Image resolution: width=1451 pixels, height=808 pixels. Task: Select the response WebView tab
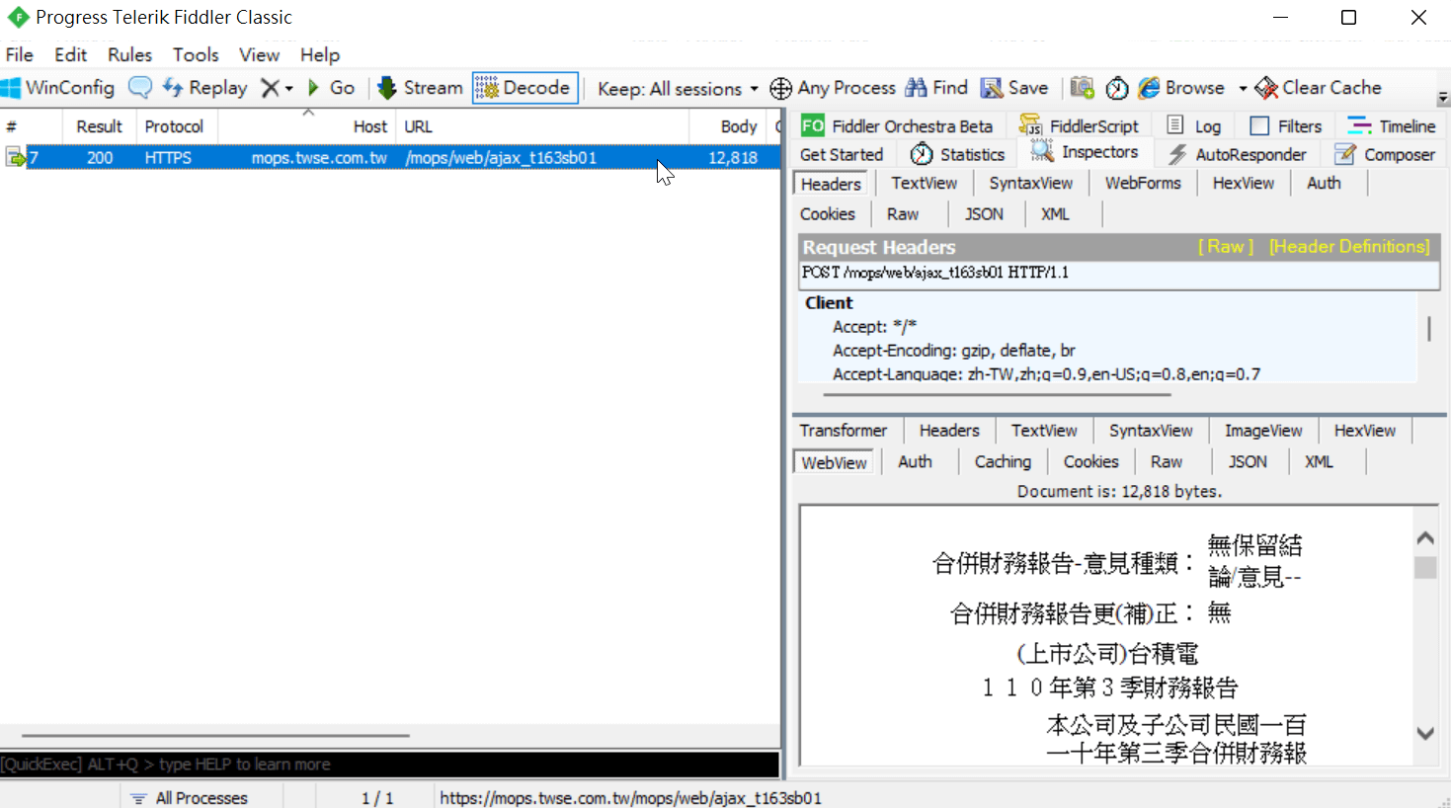point(835,462)
